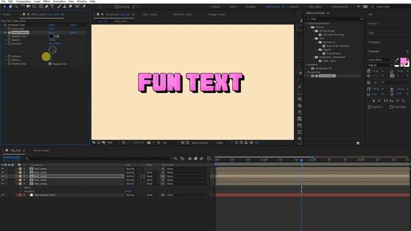The image size is (411, 231).
Task: Open the Composition Mini-Flowchart icon in timeline
Action: pyautogui.click(x=175, y=158)
